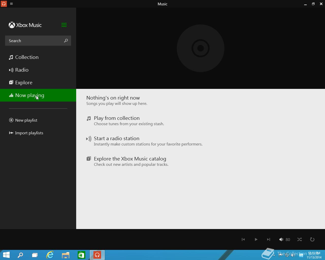Open the Explore section in the sidebar
The image size is (325, 260).
(x=38, y=83)
